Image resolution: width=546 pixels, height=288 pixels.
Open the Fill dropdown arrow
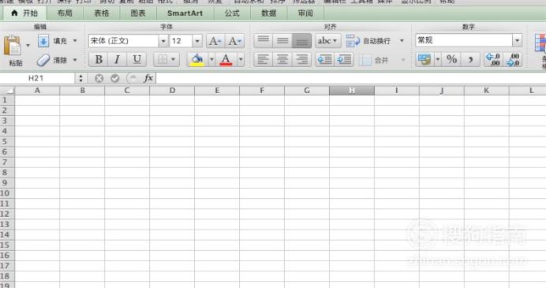coord(75,41)
